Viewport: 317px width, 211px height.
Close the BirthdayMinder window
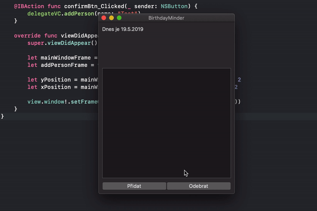point(104,18)
